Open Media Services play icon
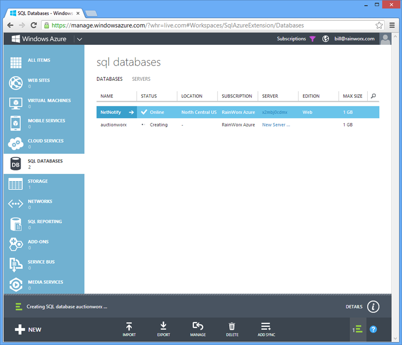The image size is (402, 345). [16, 284]
